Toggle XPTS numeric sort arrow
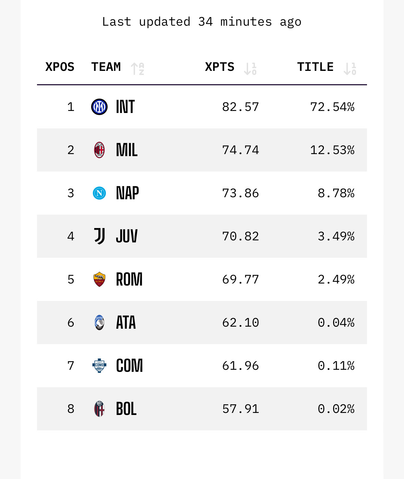This screenshot has width=404, height=479. (x=250, y=68)
